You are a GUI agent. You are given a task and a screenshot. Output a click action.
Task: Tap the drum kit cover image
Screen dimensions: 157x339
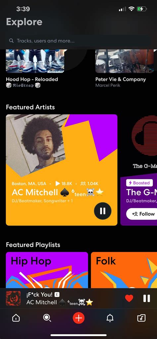pos(125,61)
